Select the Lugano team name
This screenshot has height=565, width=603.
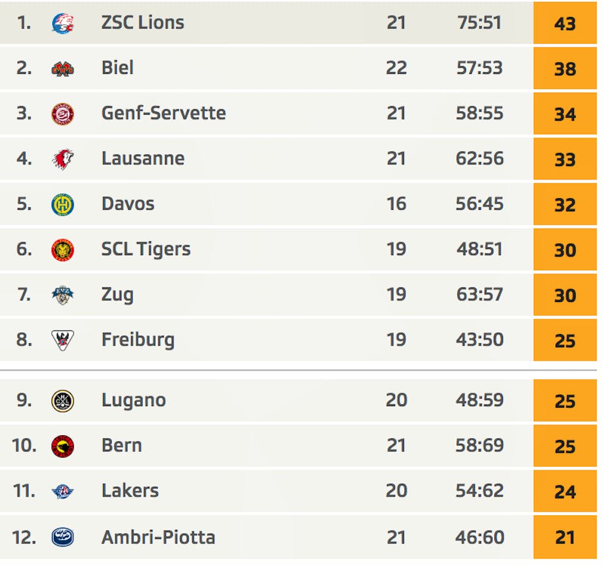[x=134, y=401]
